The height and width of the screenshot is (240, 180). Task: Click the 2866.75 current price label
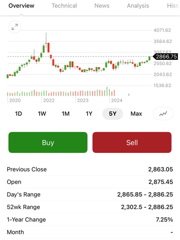click(166, 57)
